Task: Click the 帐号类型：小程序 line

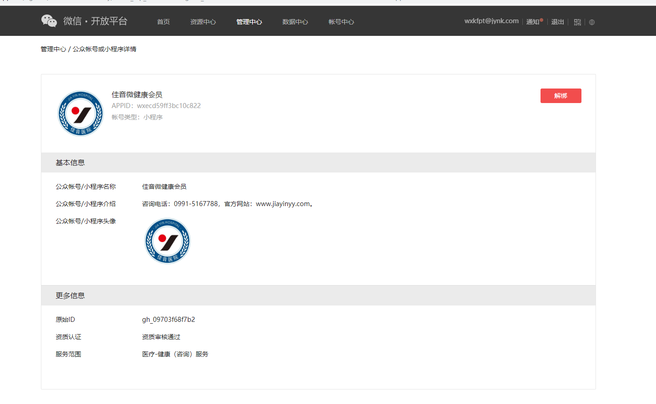Action: pos(137,117)
